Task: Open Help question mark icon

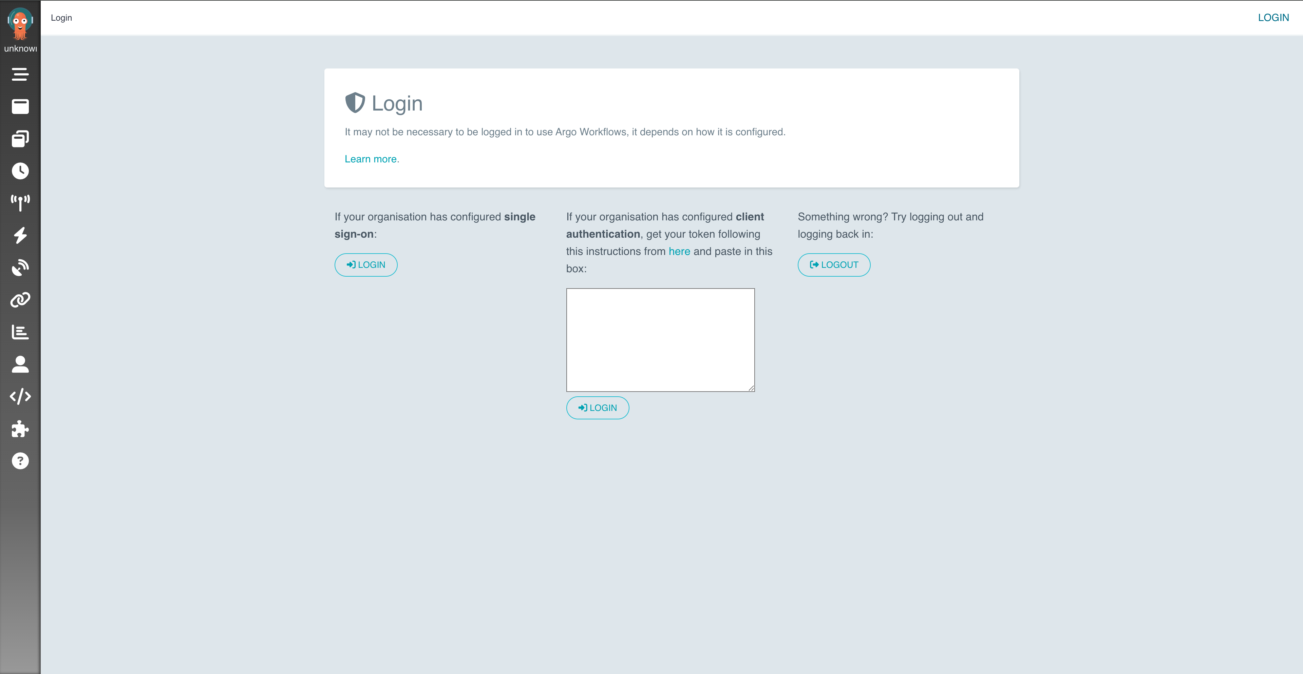Action: [20, 461]
